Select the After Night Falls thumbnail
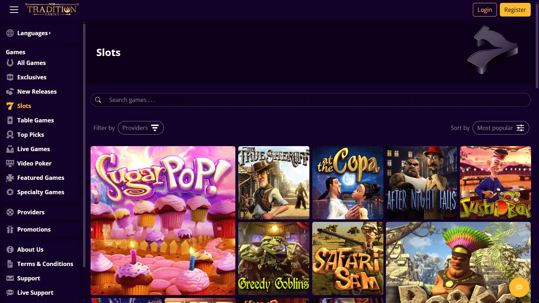The image size is (539, 303). (421, 183)
